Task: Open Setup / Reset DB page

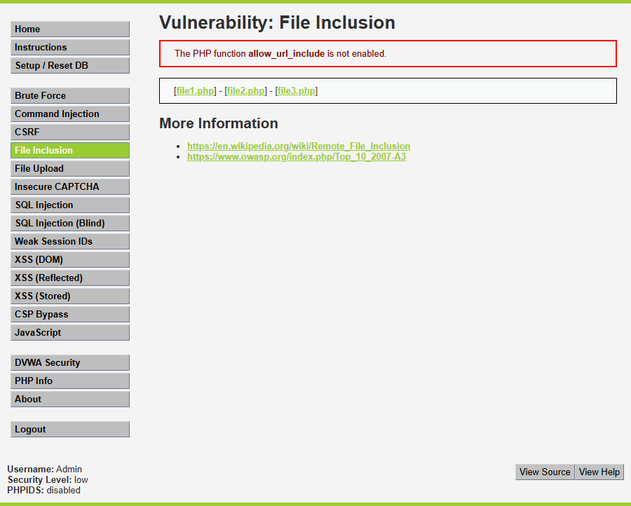Action: click(70, 66)
